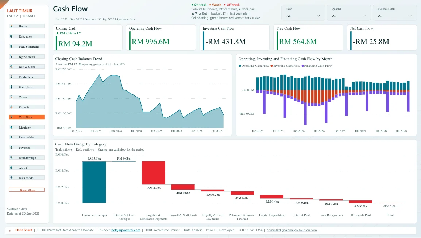Click the Investing Cash Flow legend dot
The image size is (421, 238).
[272, 66]
